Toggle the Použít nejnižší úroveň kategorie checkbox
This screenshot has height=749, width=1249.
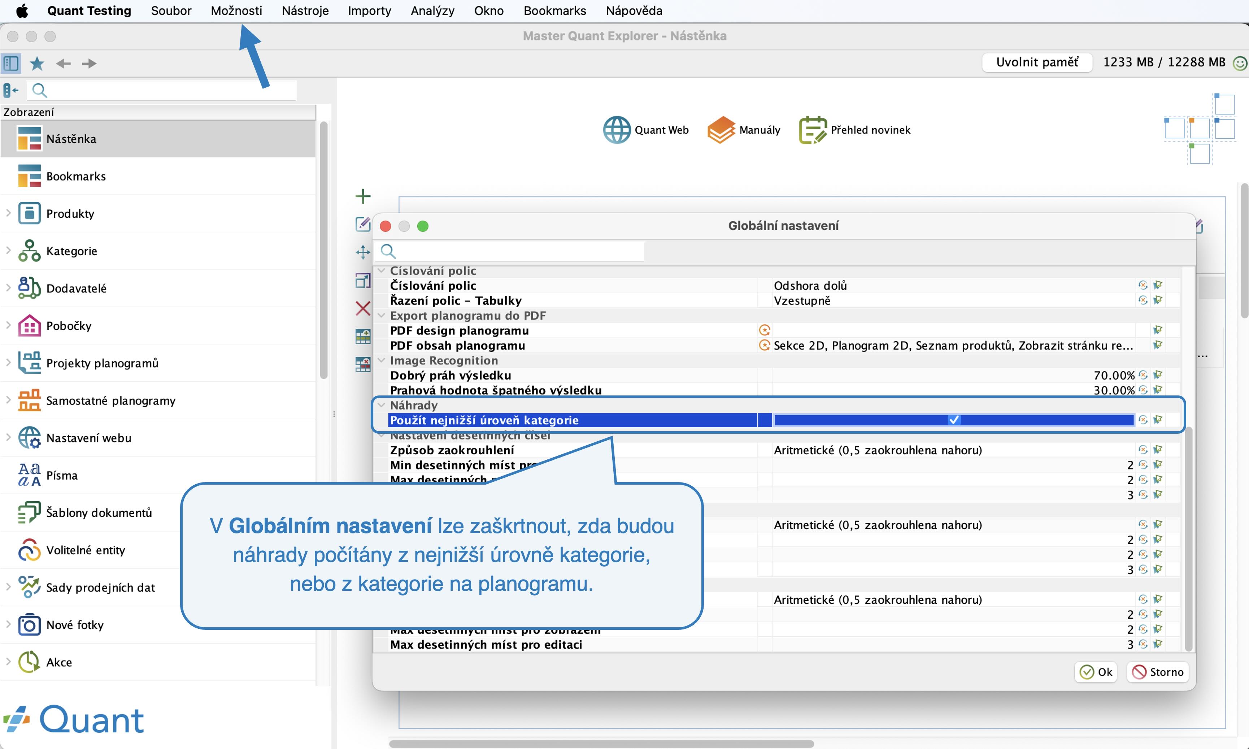[954, 420]
